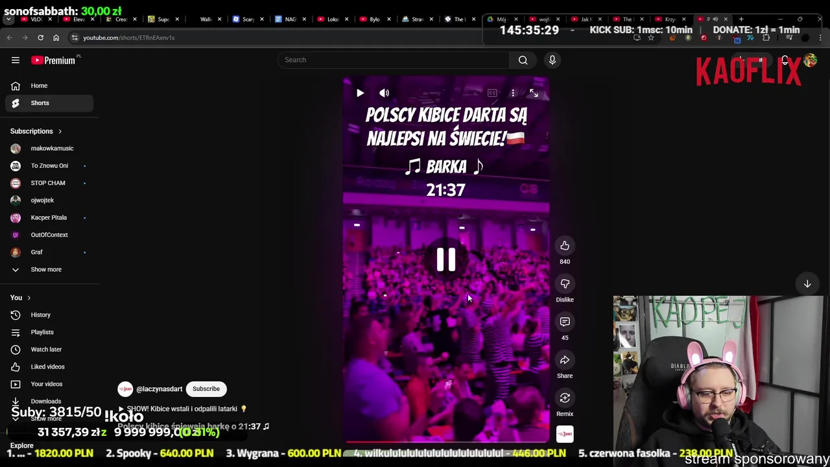The height and width of the screenshot is (467, 830).
Task: Click the video title starting 'SHOW! Kibice wstali'
Action: [x=182, y=409]
